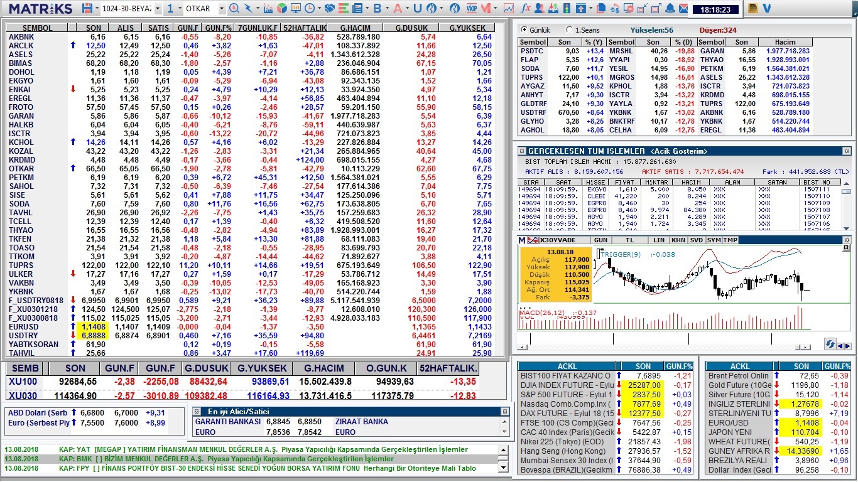Click the chart refresh arrows icon
This screenshot has height=482, width=858.
pos(830,345)
